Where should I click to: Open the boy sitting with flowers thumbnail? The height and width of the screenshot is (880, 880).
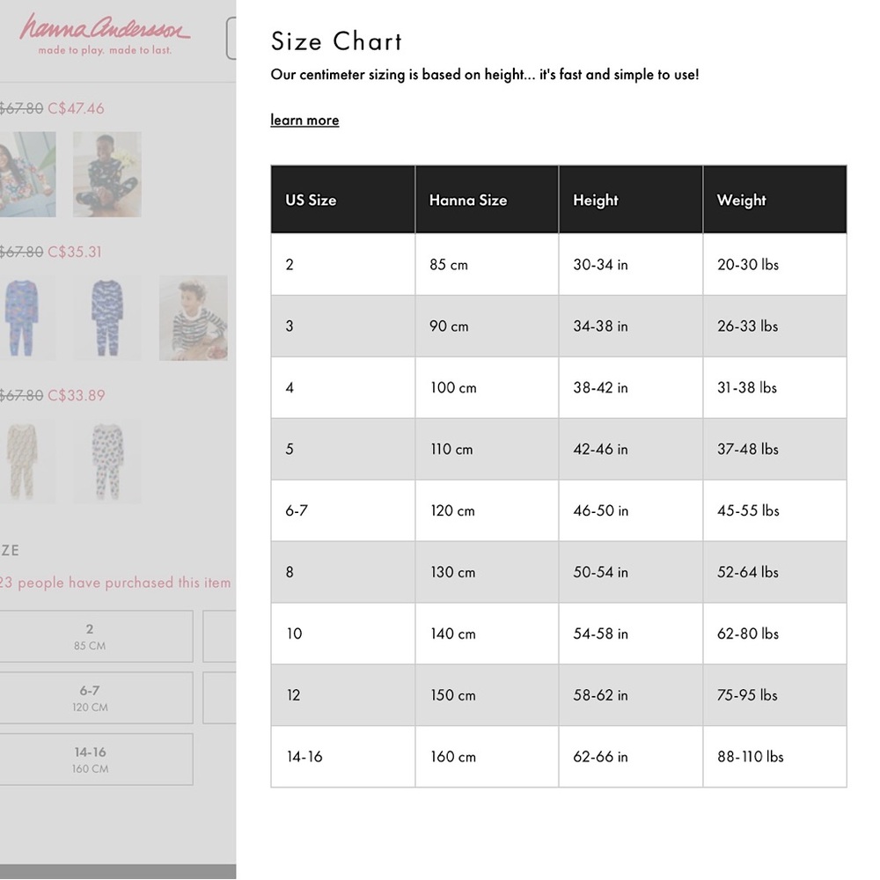pos(107,174)
